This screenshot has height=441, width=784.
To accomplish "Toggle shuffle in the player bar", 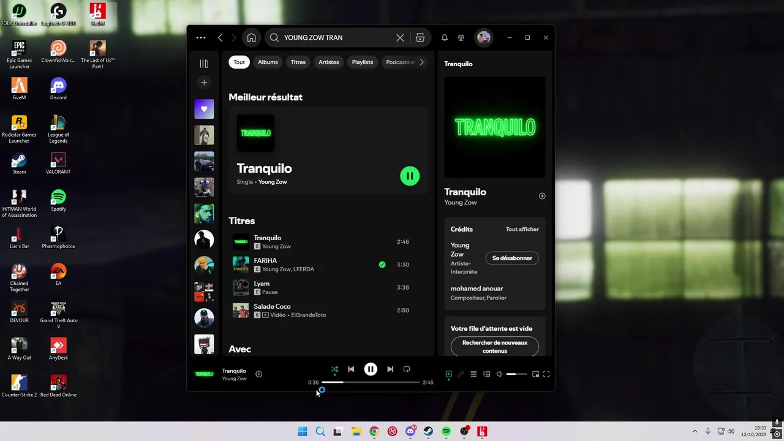I will pyautogui.click(x=334, y=369).
